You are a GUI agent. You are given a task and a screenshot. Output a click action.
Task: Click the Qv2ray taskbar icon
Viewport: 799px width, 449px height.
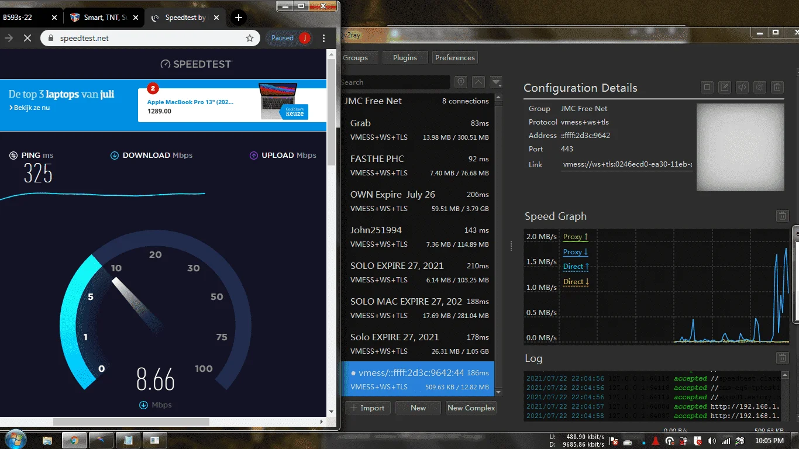(101, 440)
